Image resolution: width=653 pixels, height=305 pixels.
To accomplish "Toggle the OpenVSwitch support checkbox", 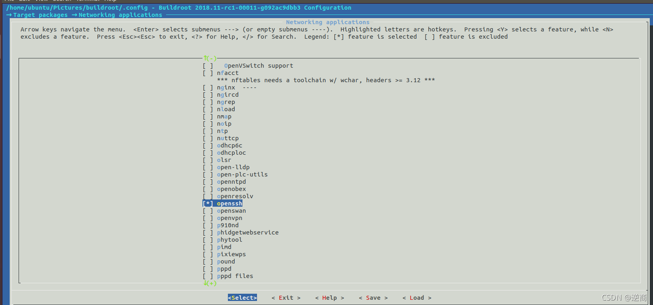I will (208, 66).
